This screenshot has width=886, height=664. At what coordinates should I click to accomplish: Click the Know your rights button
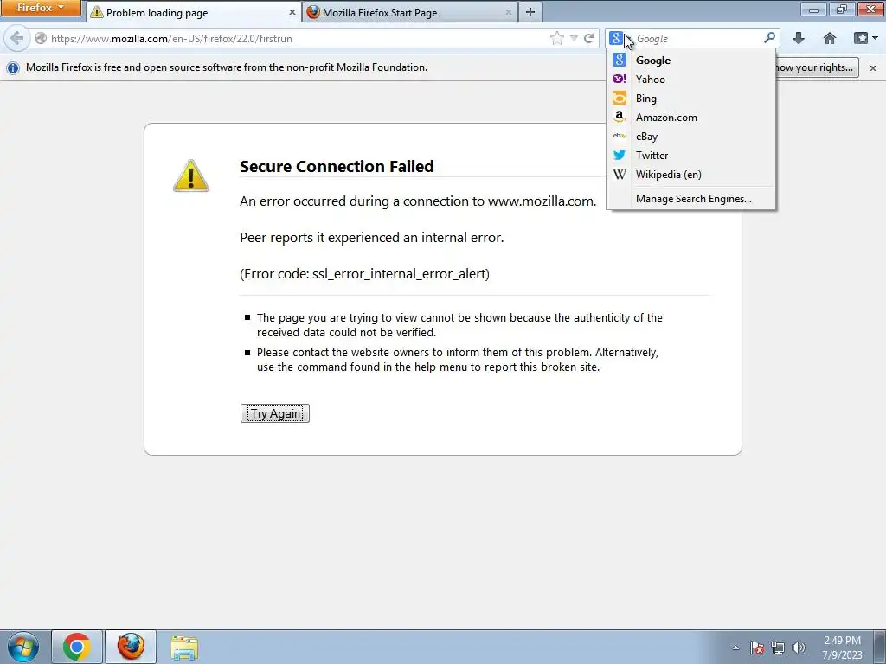(x=817, y=67)
